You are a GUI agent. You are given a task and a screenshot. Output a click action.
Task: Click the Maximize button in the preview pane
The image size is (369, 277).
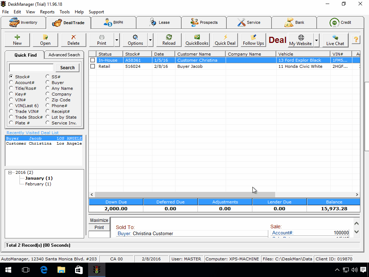99,220
